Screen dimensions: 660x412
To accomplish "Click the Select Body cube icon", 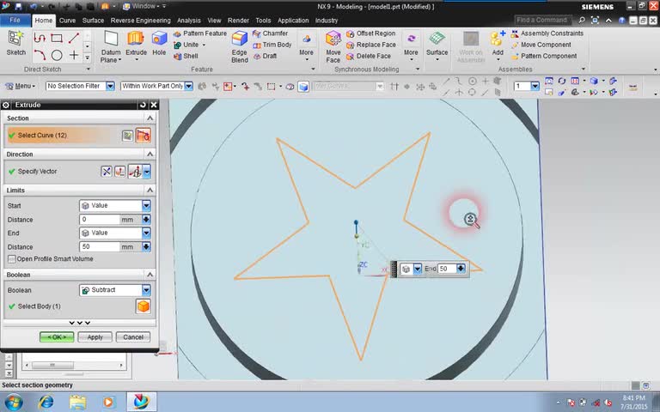I will [144, 306].
